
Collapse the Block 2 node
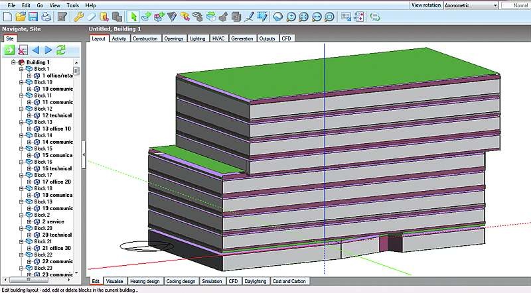point(21,215)
